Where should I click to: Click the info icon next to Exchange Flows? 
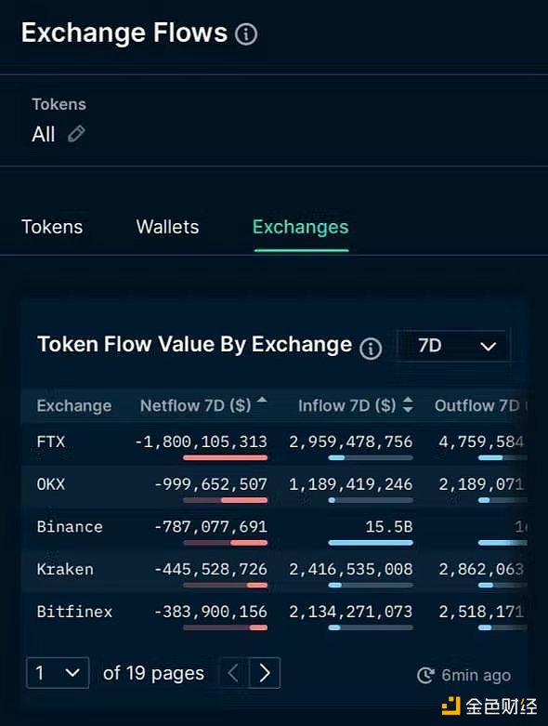tap(246, 34)
